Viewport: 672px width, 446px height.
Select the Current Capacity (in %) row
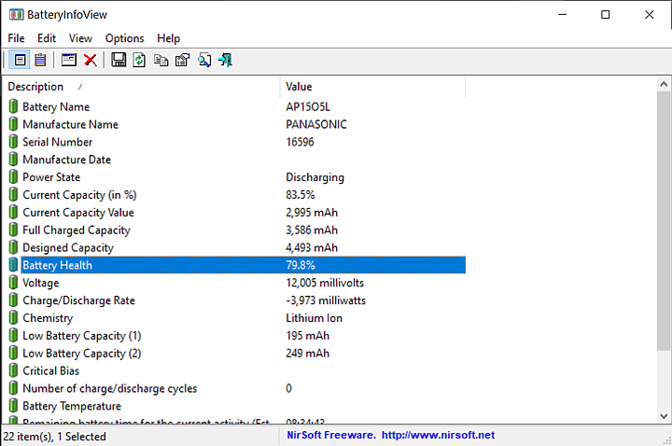pos(236,194)
